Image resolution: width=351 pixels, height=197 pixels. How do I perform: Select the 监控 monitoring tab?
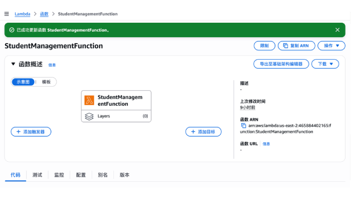[59, 175]
